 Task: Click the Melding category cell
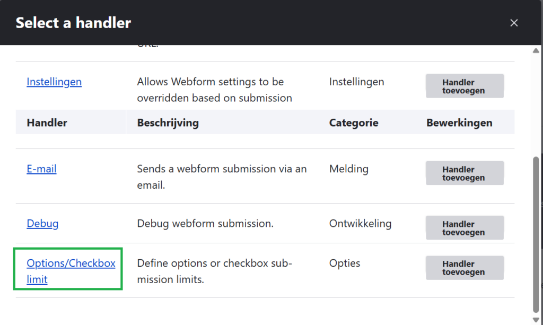(348, 169)
